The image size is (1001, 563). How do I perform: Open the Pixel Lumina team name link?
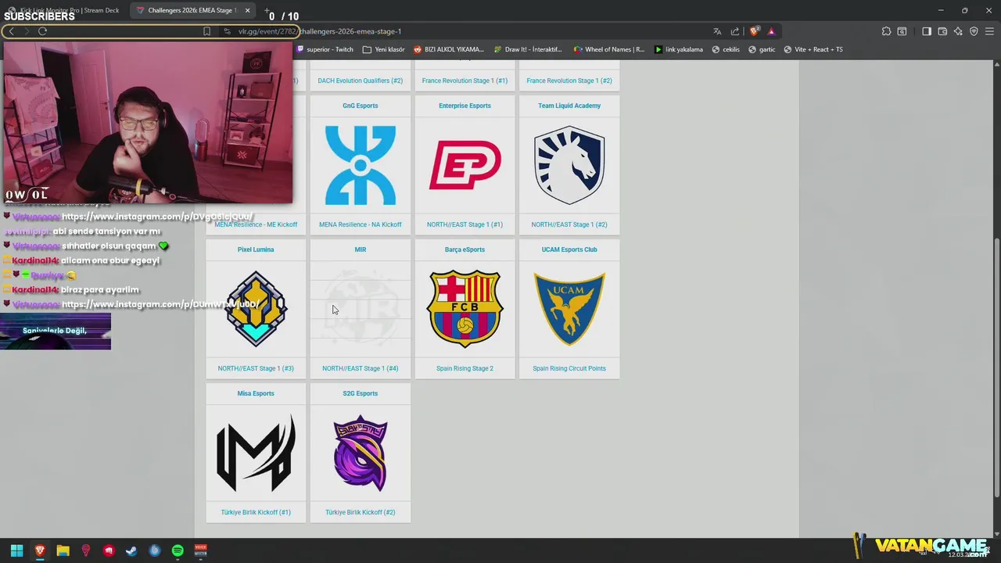(x=256, y=249)
